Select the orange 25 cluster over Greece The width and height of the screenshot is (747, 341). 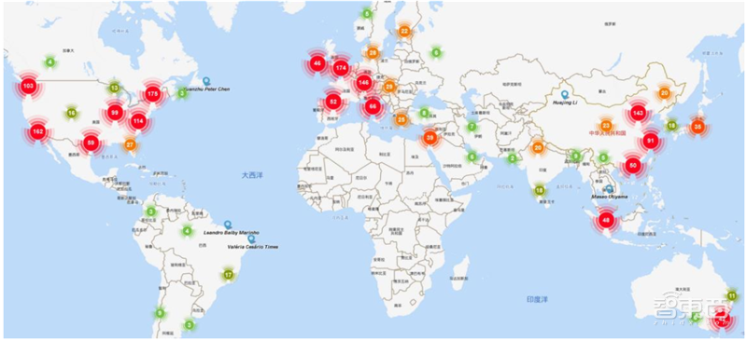tap(402, 119)
